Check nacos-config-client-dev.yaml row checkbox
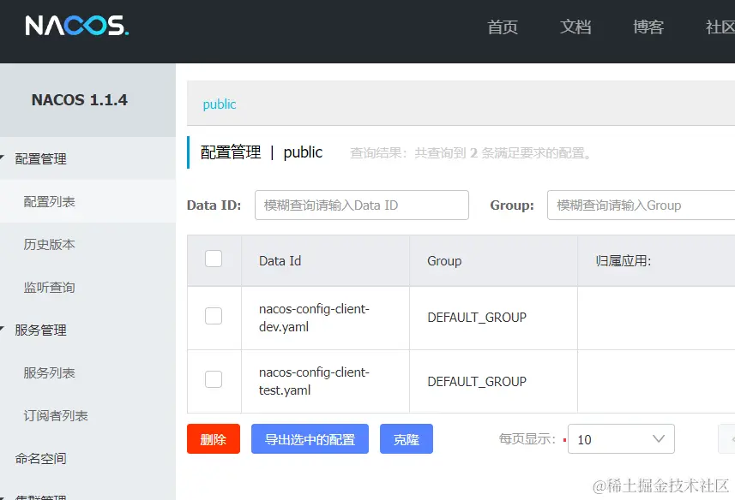The height and width of the screenshot is (500, 735). click(x=214, y=316)
